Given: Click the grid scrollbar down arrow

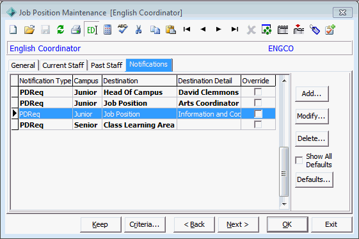Looking at the screenshot, I should pyautogui.click(x=284, y=204).
